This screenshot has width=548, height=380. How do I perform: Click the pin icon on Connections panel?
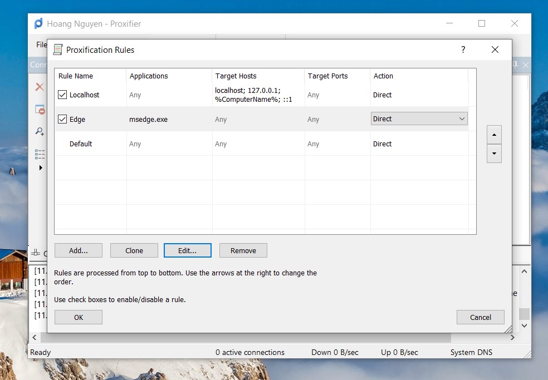tap(515, 65)
